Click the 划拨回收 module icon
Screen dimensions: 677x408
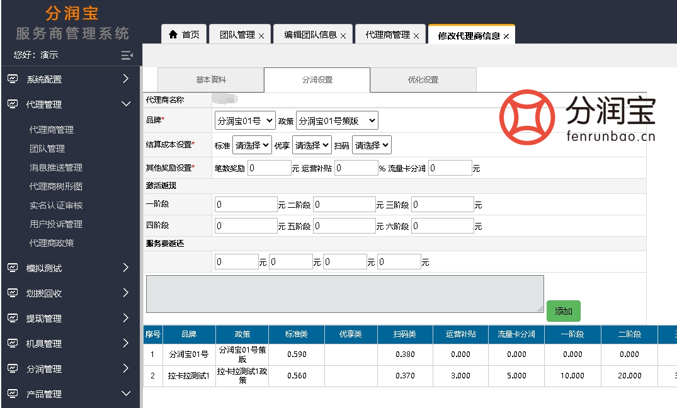click(13, 293)
